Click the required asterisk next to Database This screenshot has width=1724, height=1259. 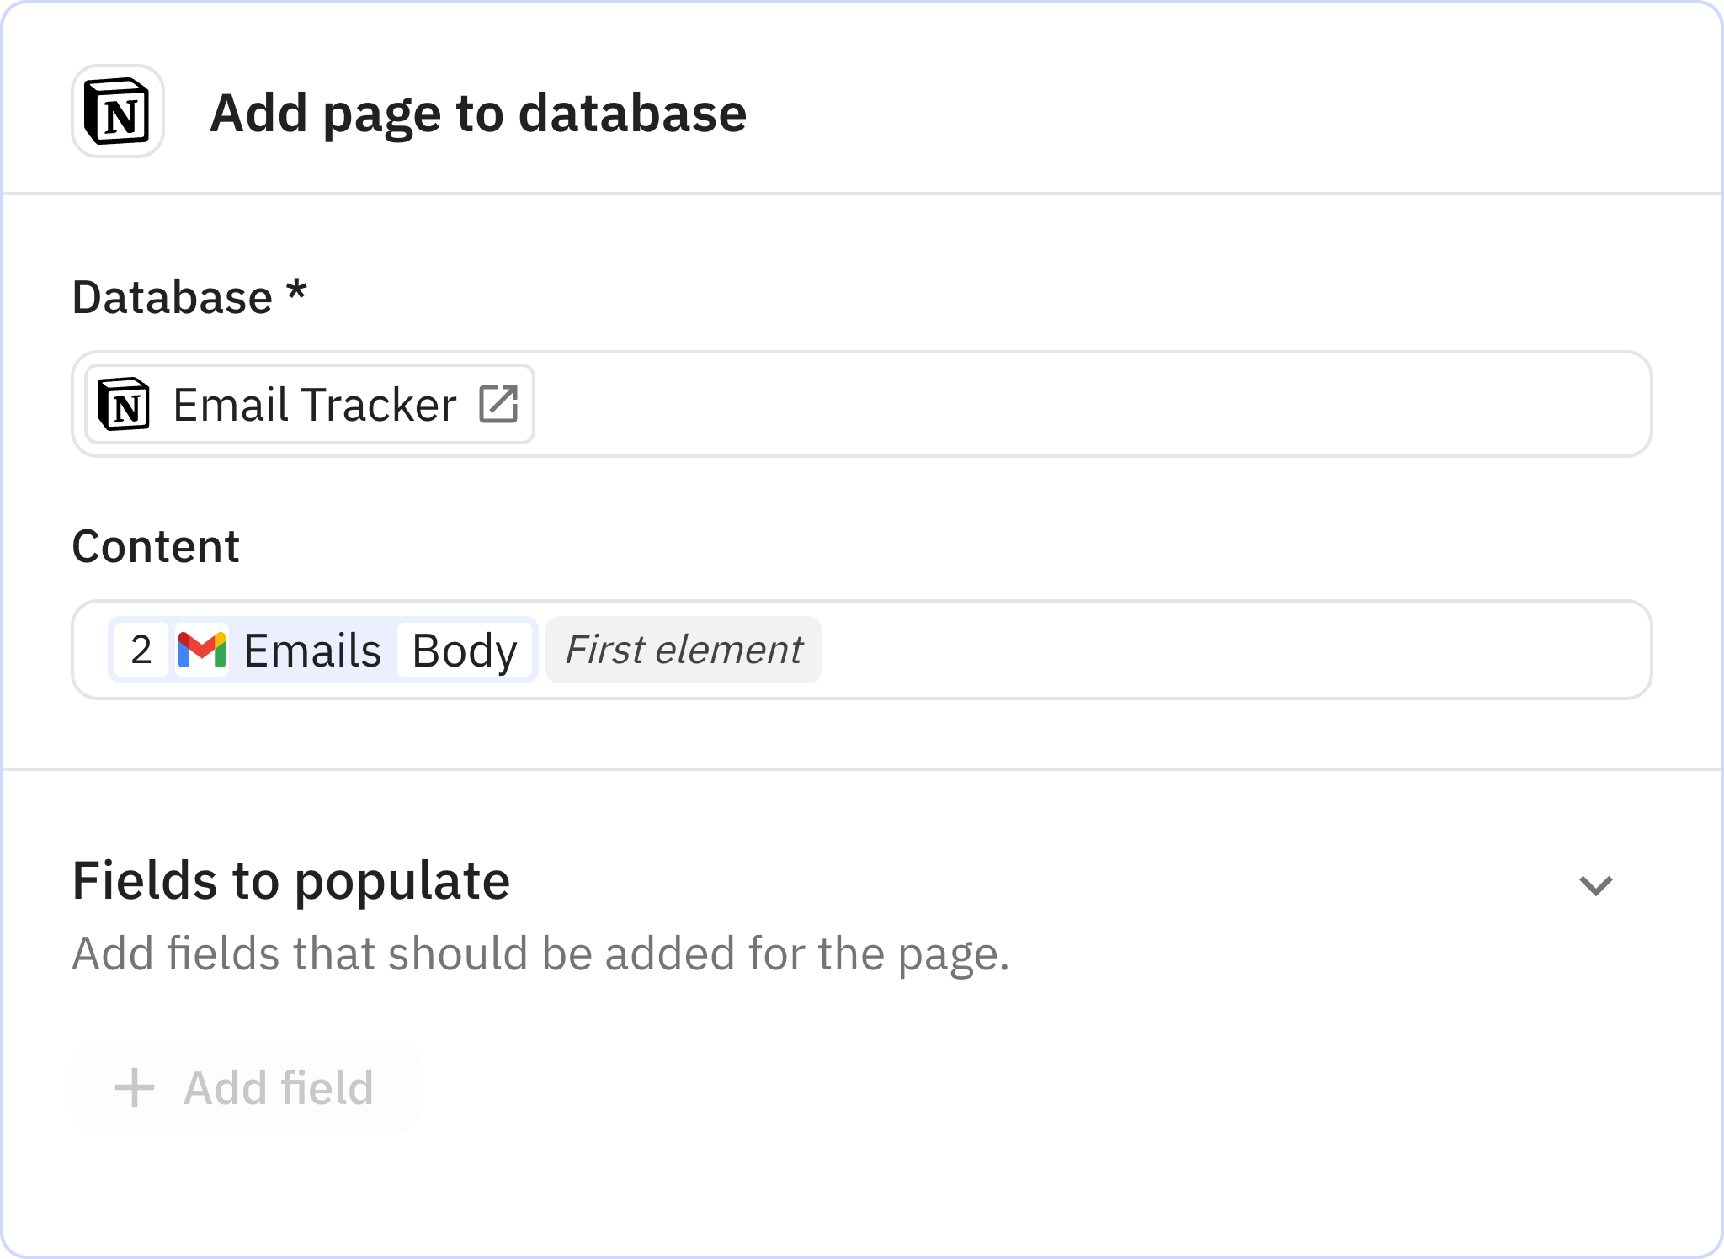[x=296, y=292]
